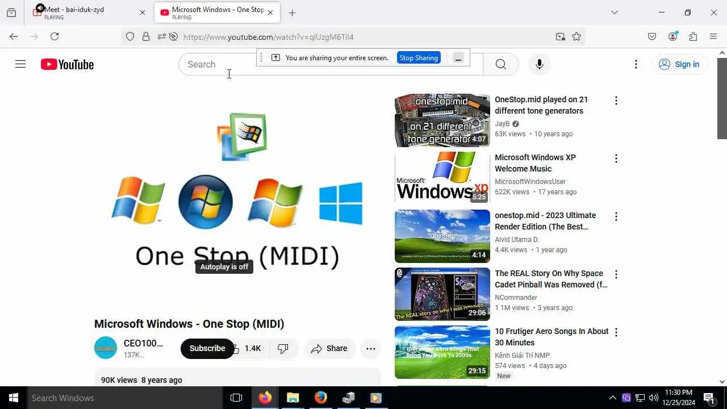The height and width of the screenshot is (409, 727).
Task: Open the 11:30 PM clock calendar
Action: (679, 398)
